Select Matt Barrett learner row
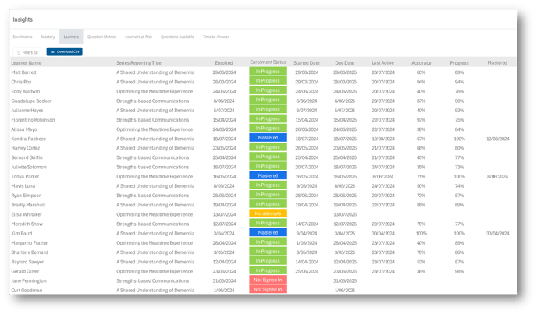Viewport: 537px width, 314px height. click(26, 72)
